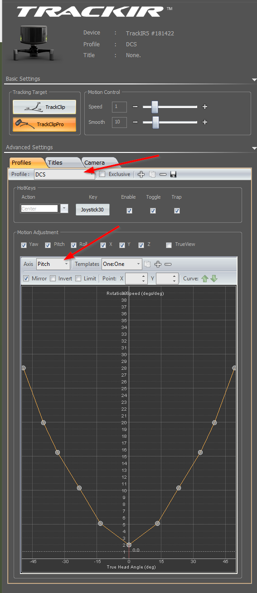The image size is (257, 593).
Task: Select the center curve point at value 2
Action: pos(129,544)
